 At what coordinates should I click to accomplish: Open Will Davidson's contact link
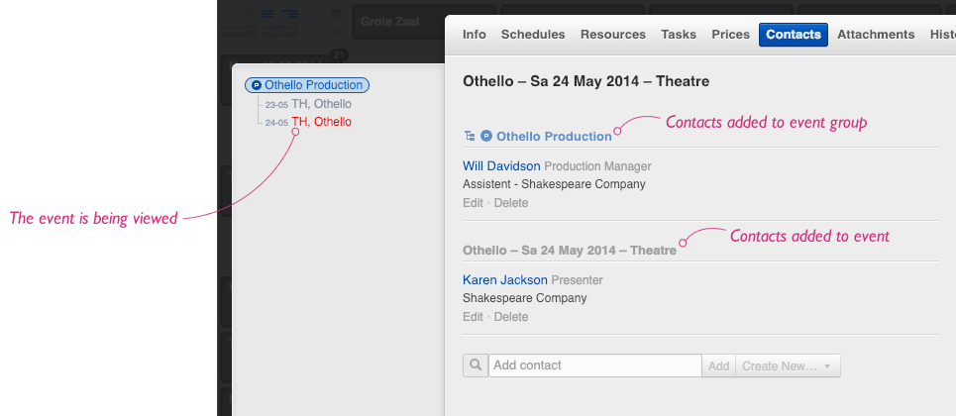tap(501, 166)
